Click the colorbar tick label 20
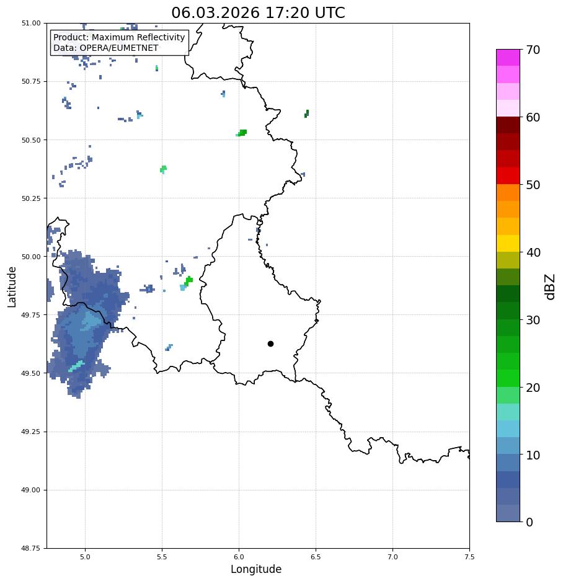The image size is (563, 581). tap(533, 388)
